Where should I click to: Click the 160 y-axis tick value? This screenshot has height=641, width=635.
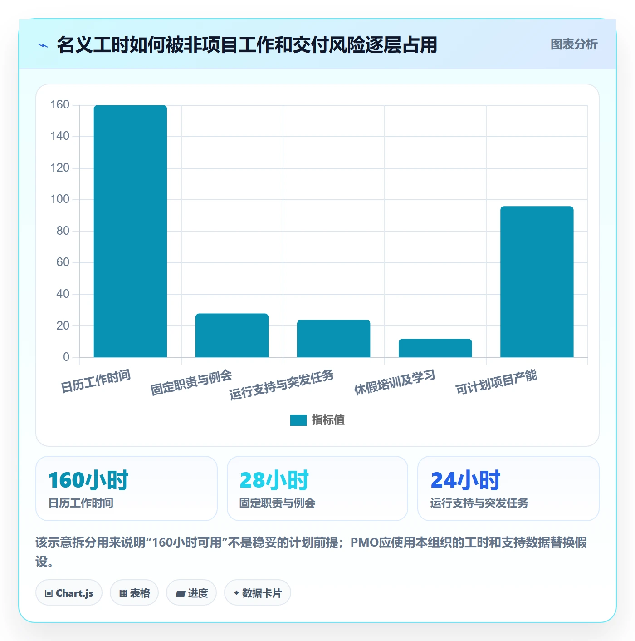point(60,105)
